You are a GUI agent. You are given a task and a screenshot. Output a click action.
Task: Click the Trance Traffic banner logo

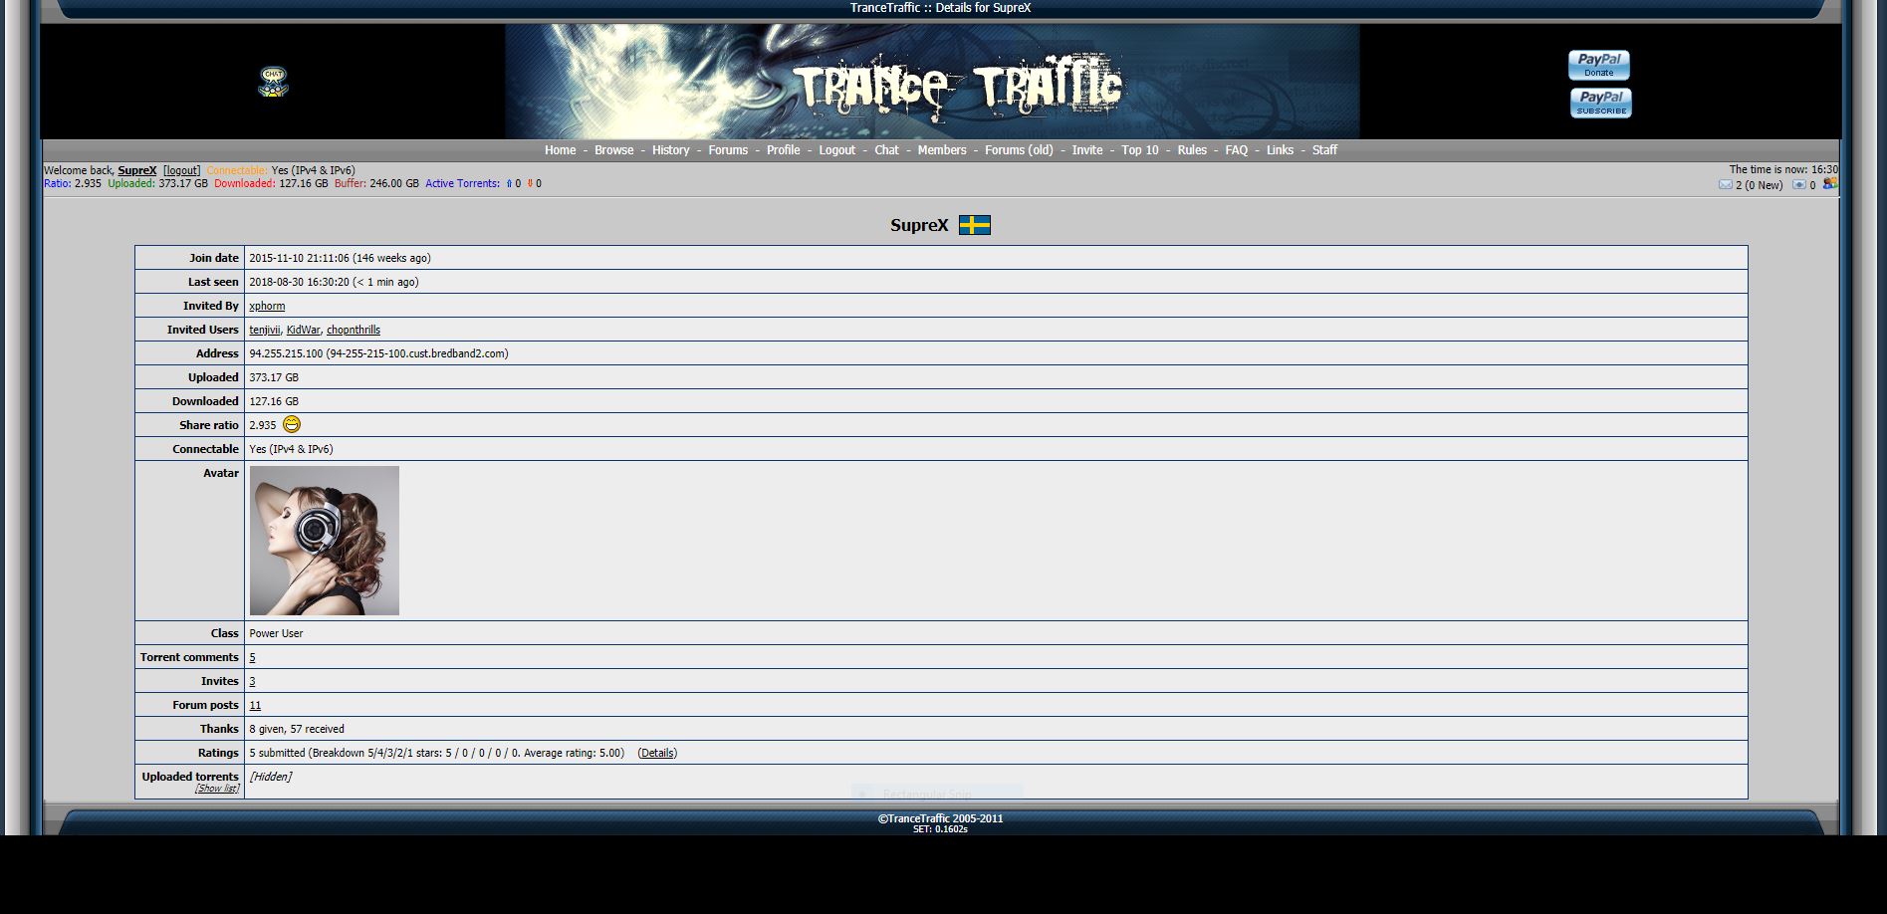(932, 82)
